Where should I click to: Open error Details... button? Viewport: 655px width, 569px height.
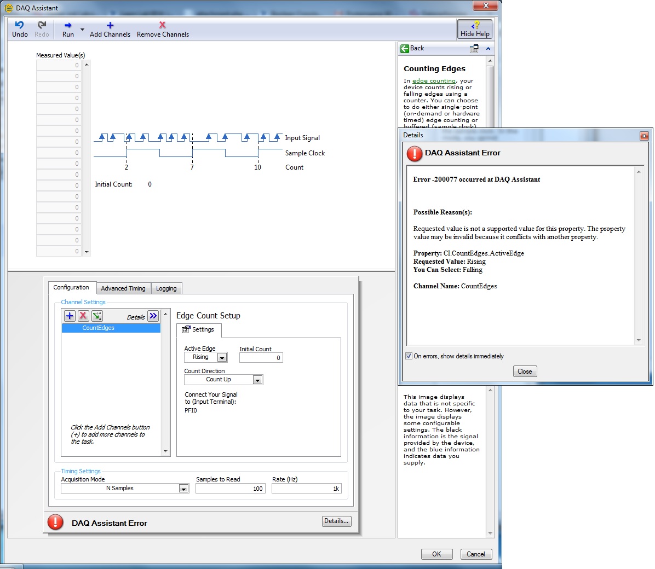coord(336,521)
